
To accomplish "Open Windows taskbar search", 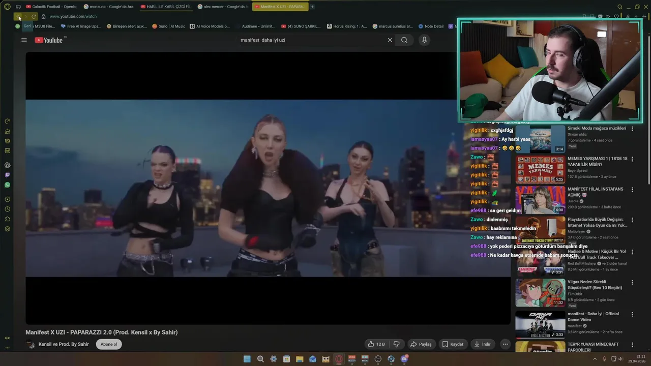I will [260, 359].
